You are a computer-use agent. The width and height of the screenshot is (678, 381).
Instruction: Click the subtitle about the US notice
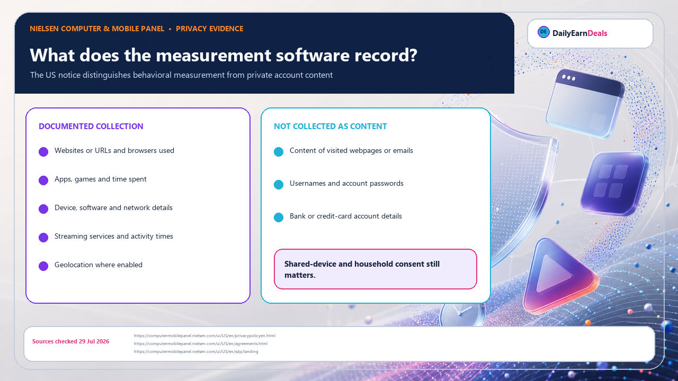181,75
